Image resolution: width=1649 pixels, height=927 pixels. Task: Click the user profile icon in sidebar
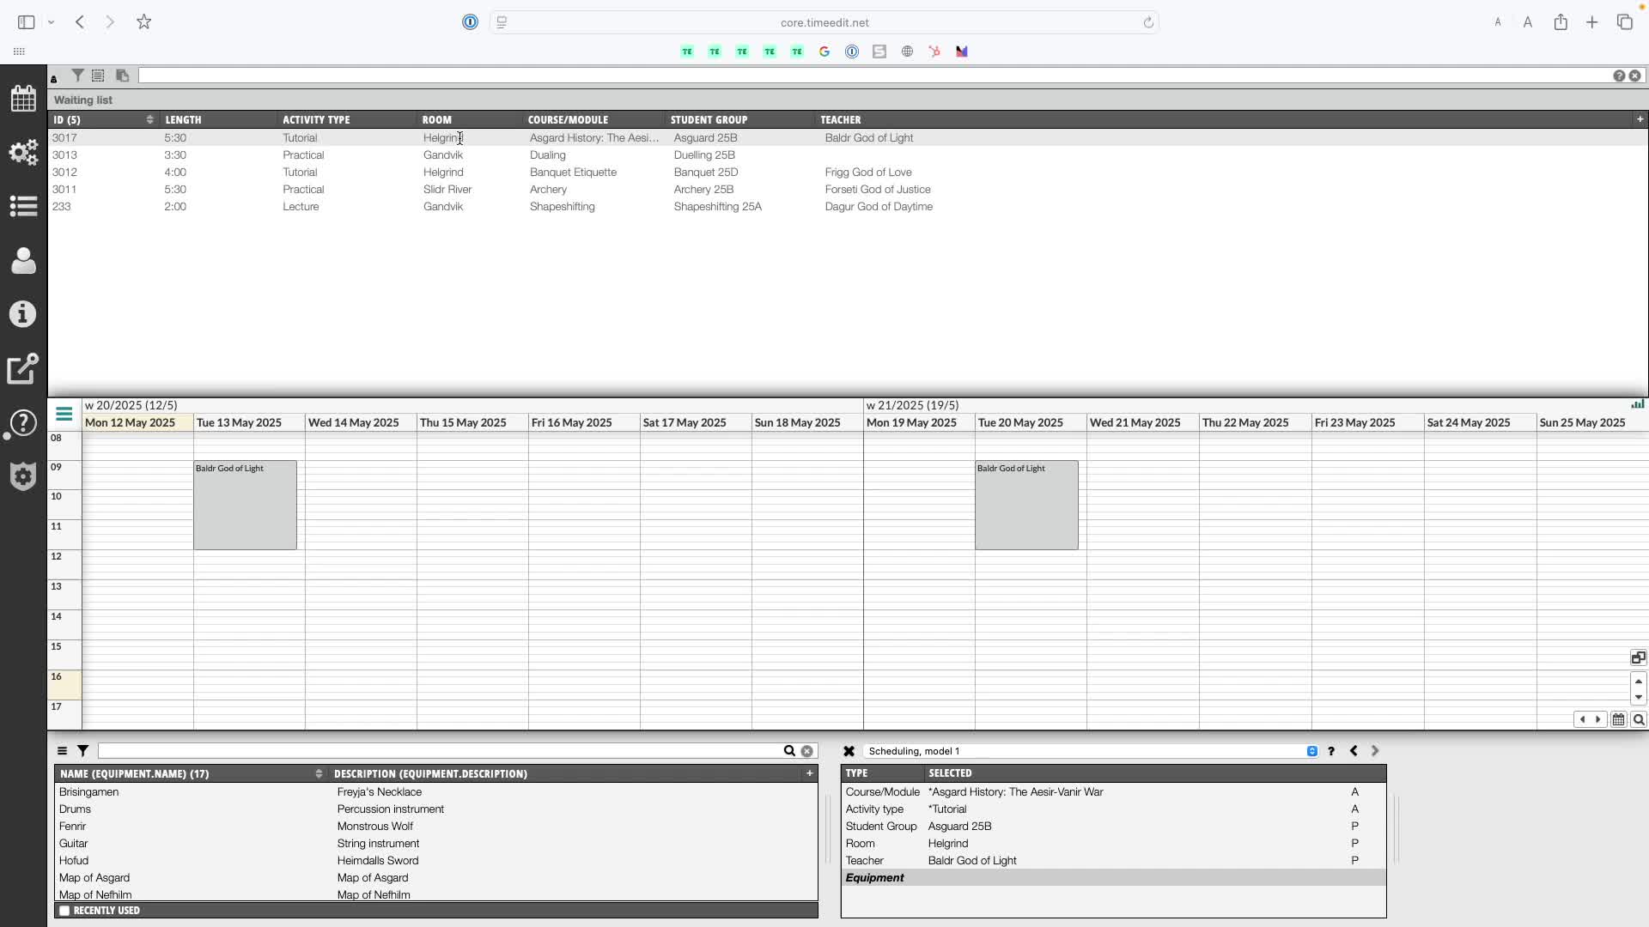(23, 260)
